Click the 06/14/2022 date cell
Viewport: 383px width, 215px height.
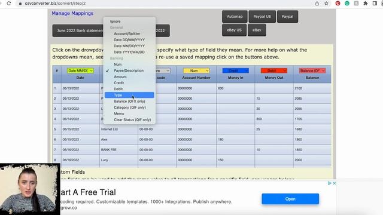click(x=80, y=119)
